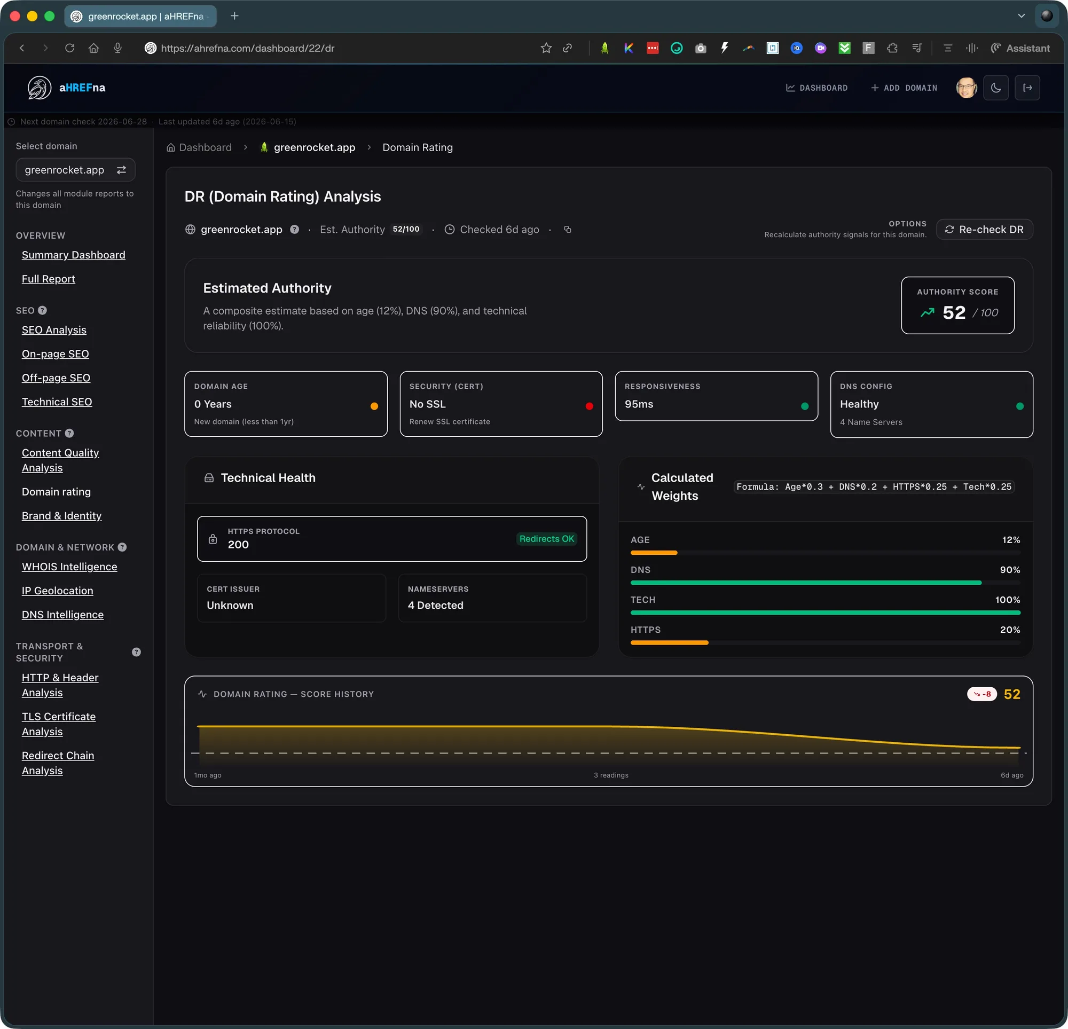Click the DNS weight progress bar

[825, 583]
